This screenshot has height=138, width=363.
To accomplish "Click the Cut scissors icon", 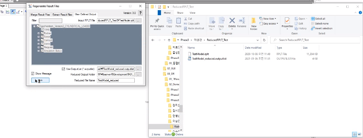I will (x=186, y=18).
